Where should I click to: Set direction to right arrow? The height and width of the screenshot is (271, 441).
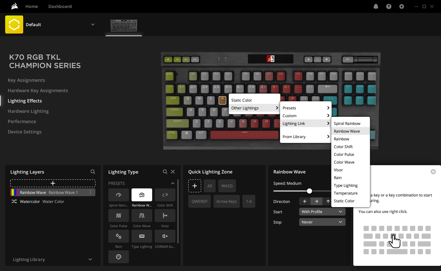[317, 201]
